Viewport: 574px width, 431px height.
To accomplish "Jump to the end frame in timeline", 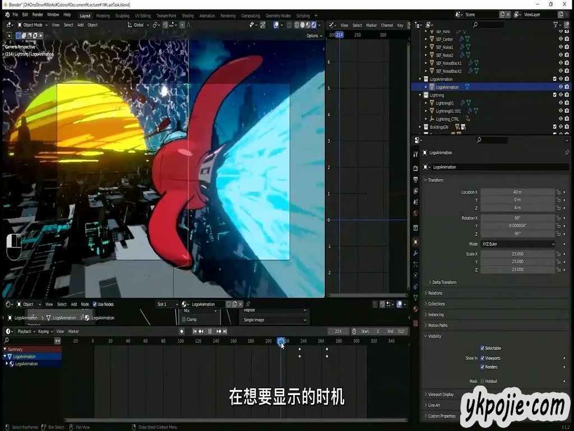I will click(x=225, y=331).
